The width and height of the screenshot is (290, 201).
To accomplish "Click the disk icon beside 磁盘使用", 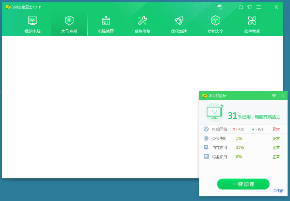I will click(x=206, y=156).
